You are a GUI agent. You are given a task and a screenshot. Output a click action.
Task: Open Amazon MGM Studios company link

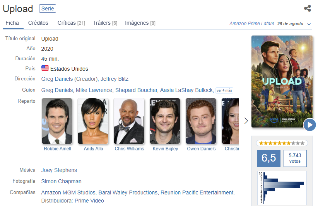[x=68, y=192]
